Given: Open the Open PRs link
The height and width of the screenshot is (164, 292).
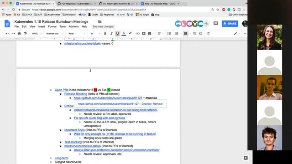Looking at the screenshot, I should (x=62, y=90).
